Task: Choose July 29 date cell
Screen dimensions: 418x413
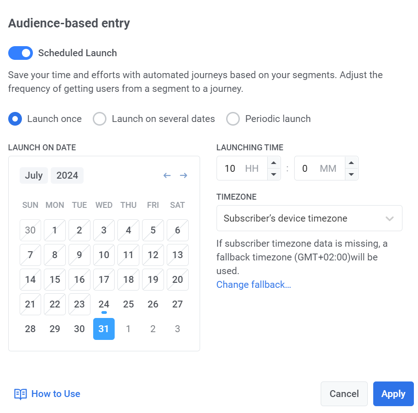Action: (x=55, y=329)
